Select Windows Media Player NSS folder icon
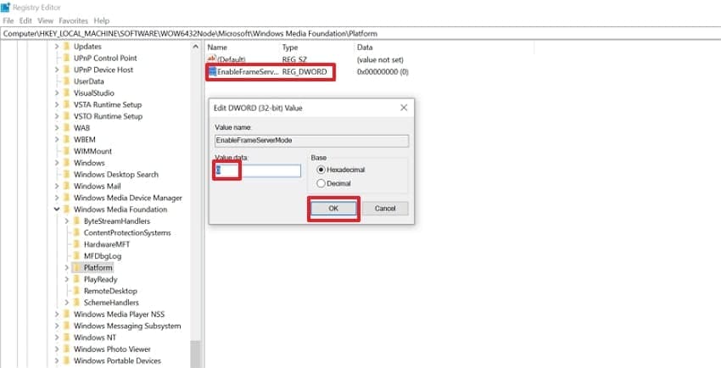Image resolution: width=721 pixels, height=368 pixels. (66, 315)
